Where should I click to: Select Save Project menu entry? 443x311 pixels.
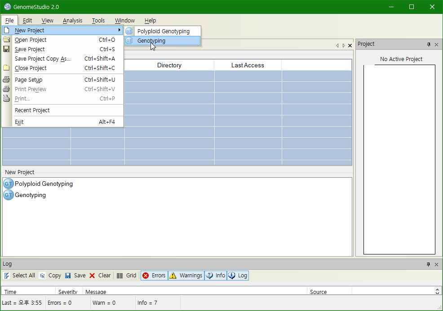(63, 49)
